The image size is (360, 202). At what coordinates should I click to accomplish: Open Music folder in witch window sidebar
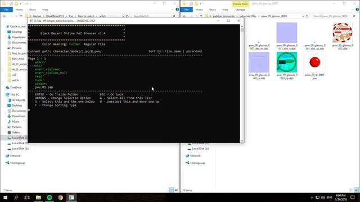pos(15,122)
